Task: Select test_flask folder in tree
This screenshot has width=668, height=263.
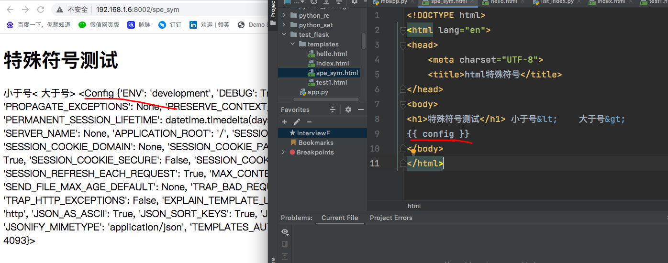Action: point(310,34)
